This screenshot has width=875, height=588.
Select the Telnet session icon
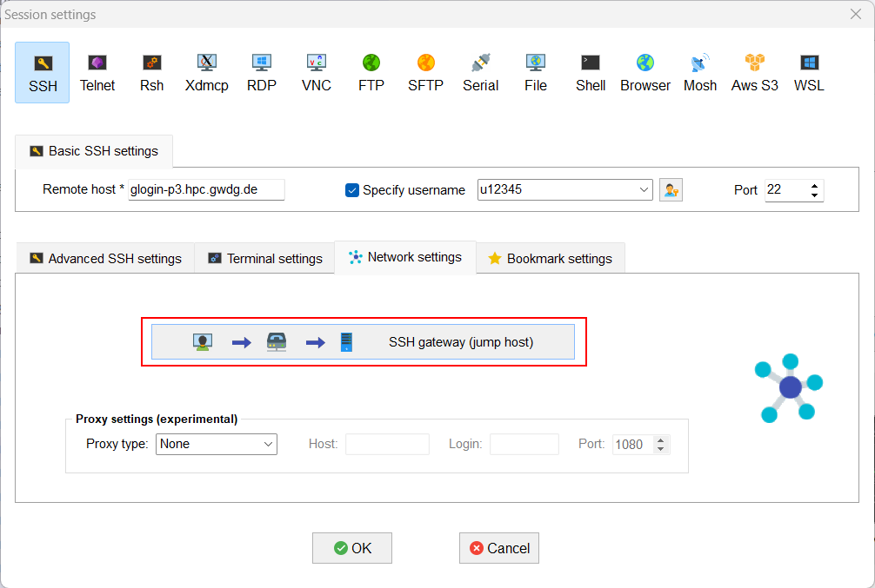[x=97, y=72]
